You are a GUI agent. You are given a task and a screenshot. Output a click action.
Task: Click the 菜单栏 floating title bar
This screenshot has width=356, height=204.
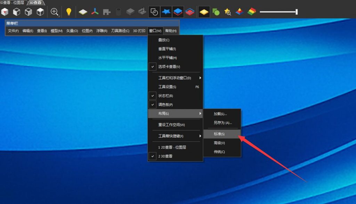tap(92, 23)
